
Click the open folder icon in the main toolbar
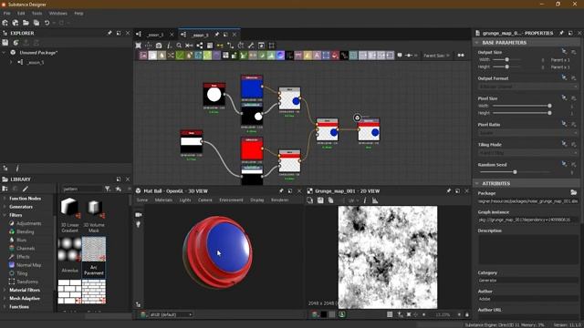coord(26,23)
